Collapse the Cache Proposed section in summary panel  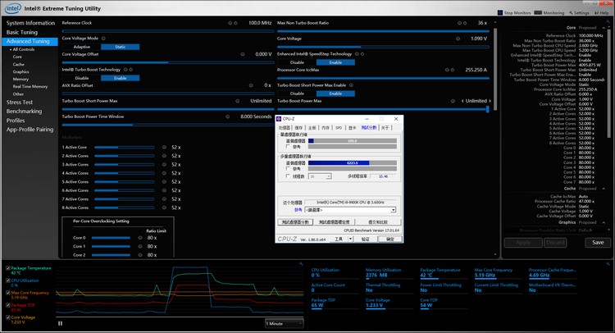click(604, 189)
